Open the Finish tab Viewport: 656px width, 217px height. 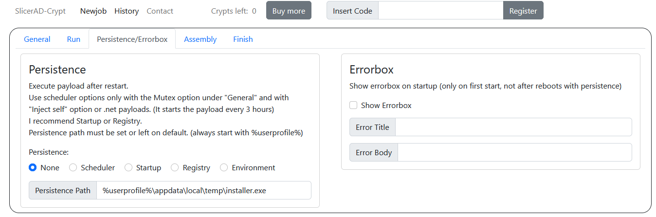[x=243, y=39]
